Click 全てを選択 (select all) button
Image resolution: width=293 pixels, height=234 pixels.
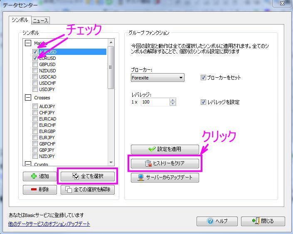(87, 176)
